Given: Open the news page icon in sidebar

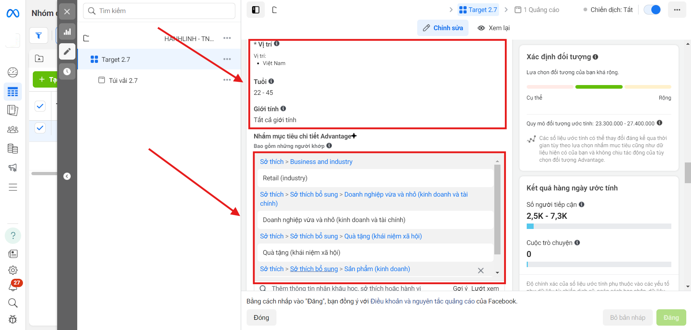Looking at the screenshot, I should pyautogui.click(x=13, y=254).
